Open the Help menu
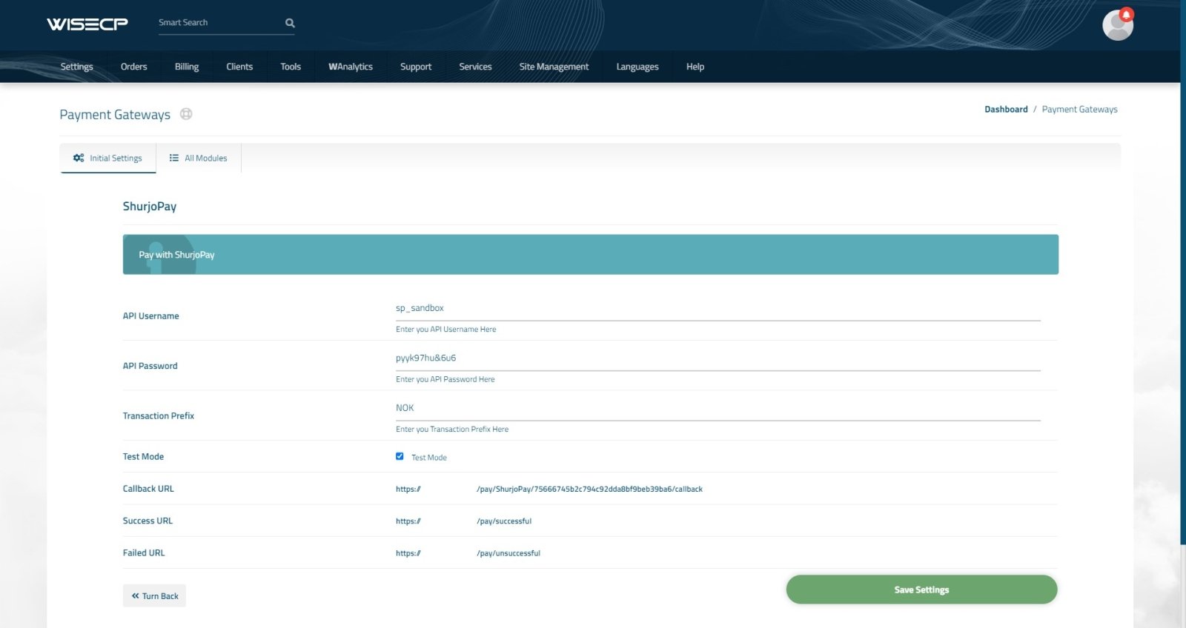This screenshot has height=628, width=1186. (695, 67)
